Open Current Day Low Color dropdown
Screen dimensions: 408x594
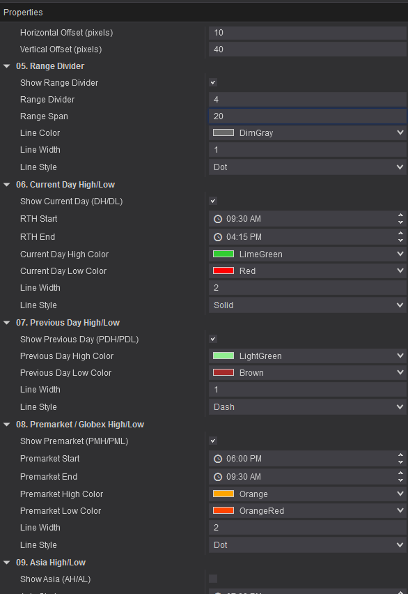tap(308, 271)
